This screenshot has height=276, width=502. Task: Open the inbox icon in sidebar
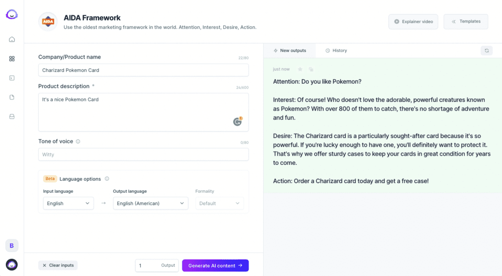(12, 116)
